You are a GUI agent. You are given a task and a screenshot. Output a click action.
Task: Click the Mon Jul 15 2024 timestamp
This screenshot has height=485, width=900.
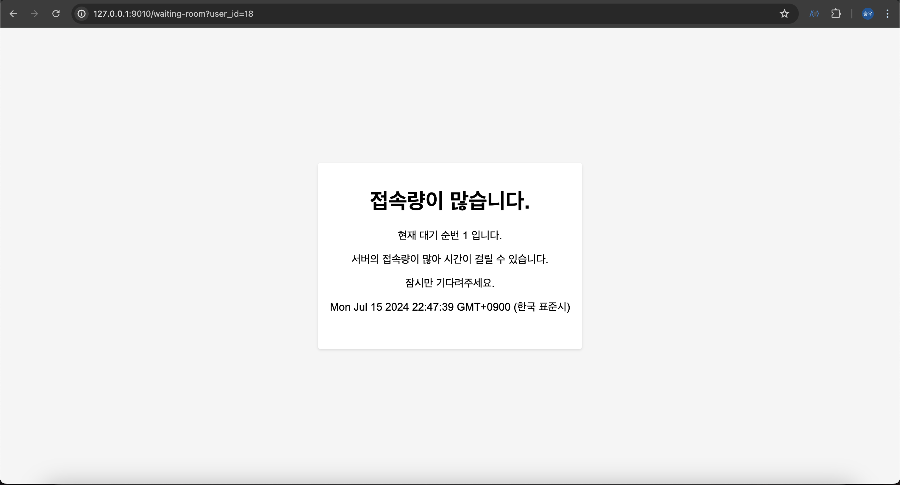click(391, 306)
